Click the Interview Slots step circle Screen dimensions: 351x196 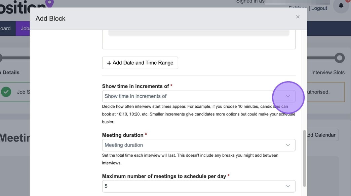tap(340, 58)
